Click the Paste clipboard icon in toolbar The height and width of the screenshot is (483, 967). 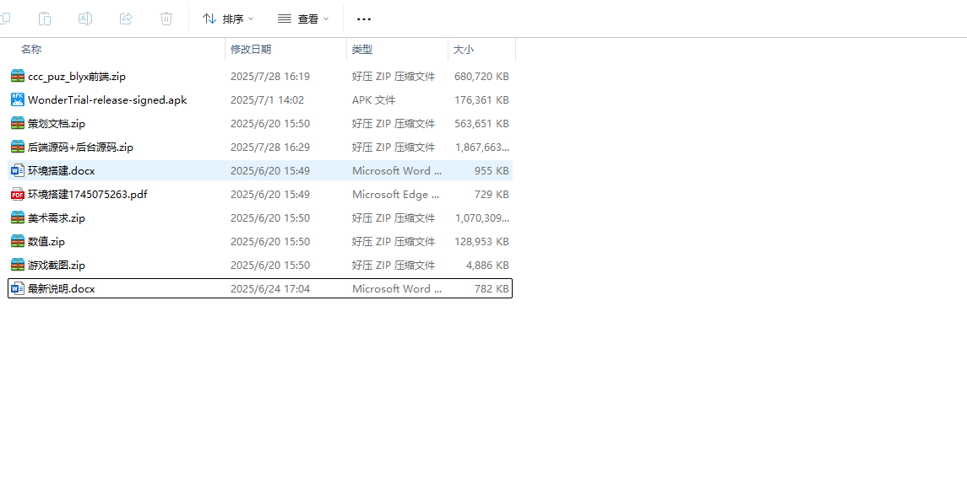click(x=45, y=19)
